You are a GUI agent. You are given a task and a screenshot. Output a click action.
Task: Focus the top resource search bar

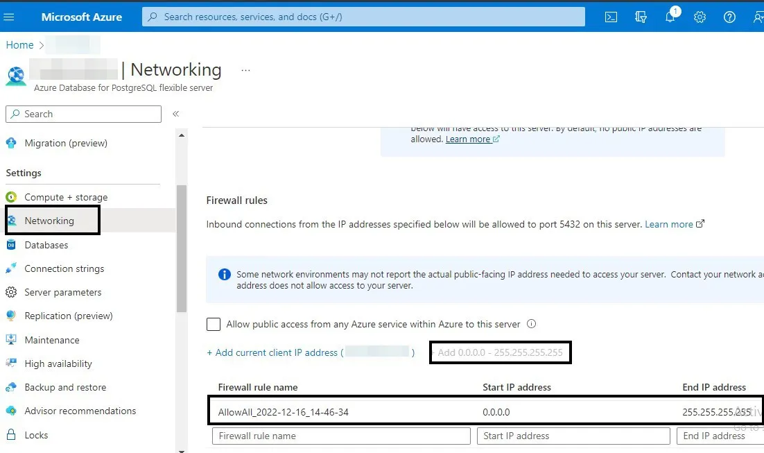click(x=363, y=17)
